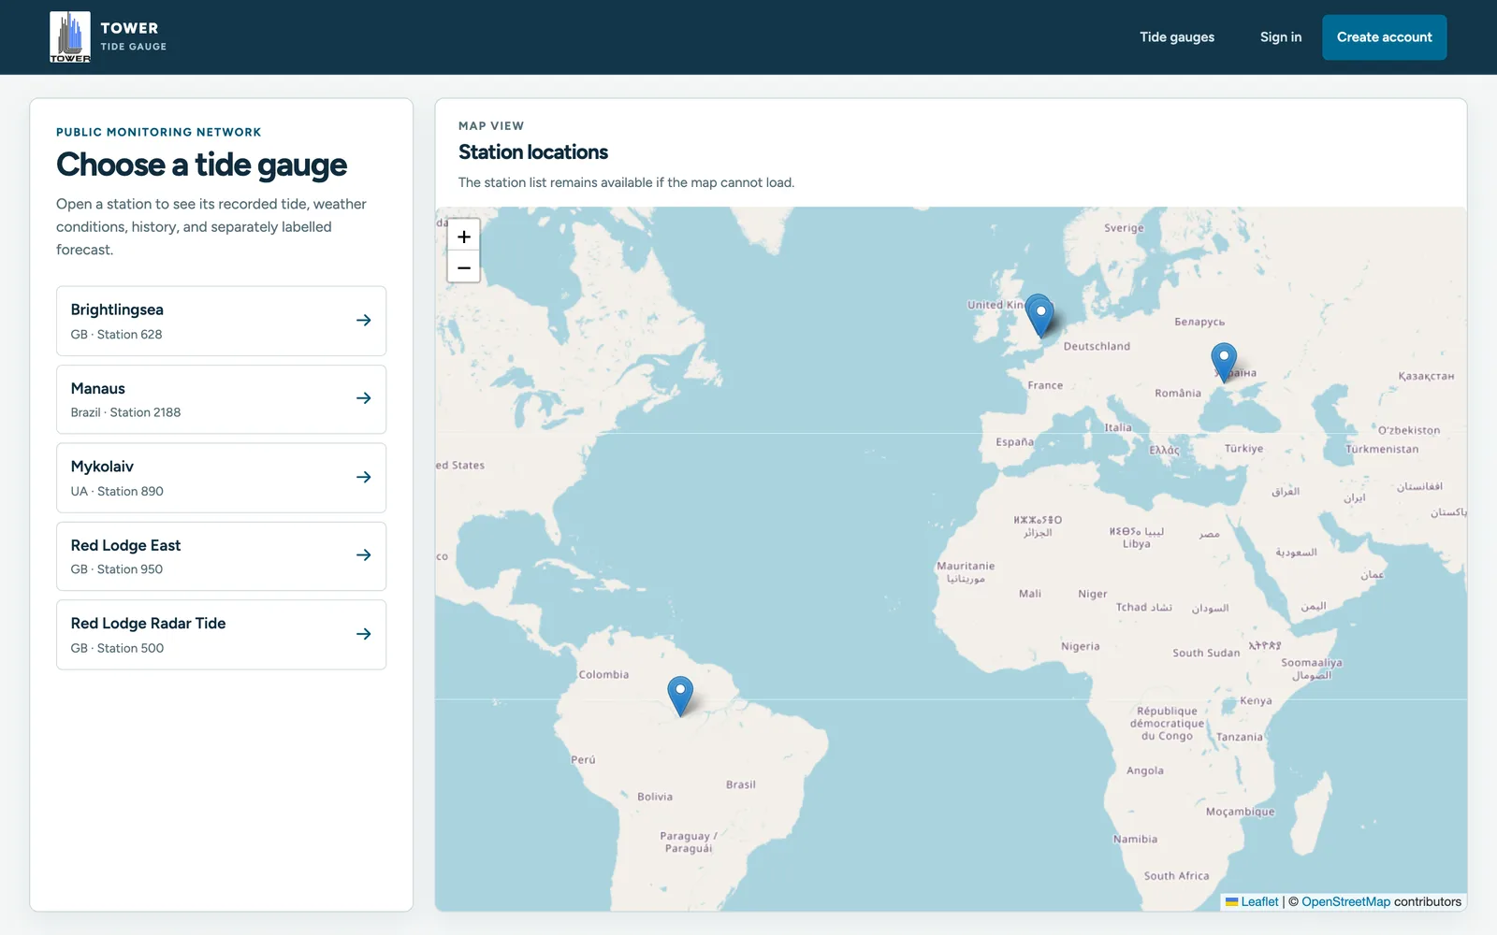Select the map marker pin in Ukraine

coord(1224,362)
